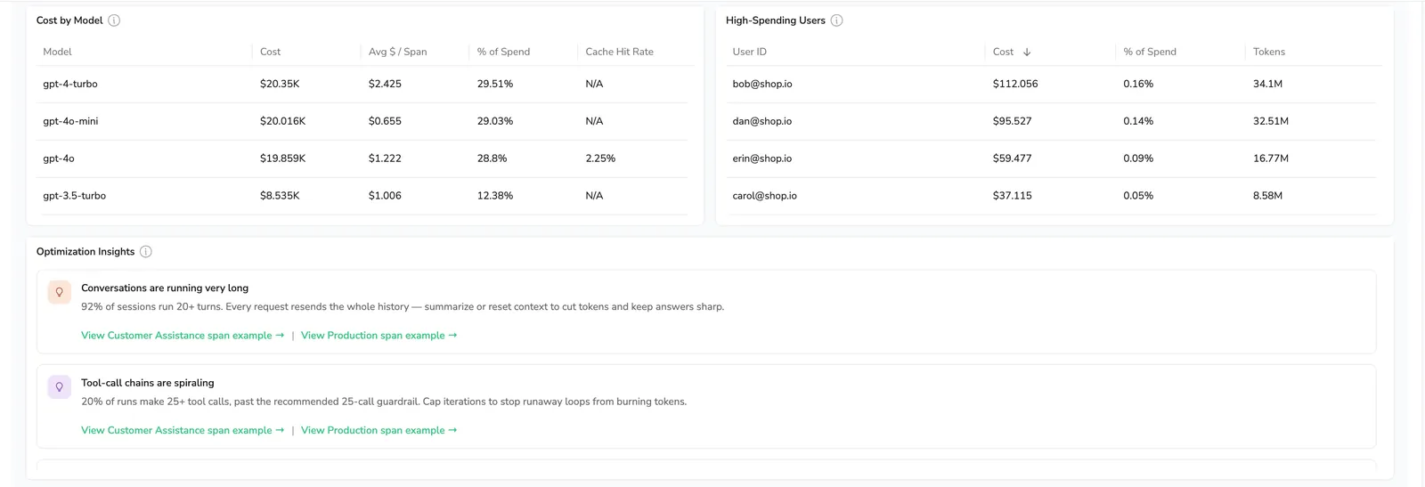Sort by Tokens column header
The height and width of the screenshot is (487, 1425).
click(x=1269, y=52)
